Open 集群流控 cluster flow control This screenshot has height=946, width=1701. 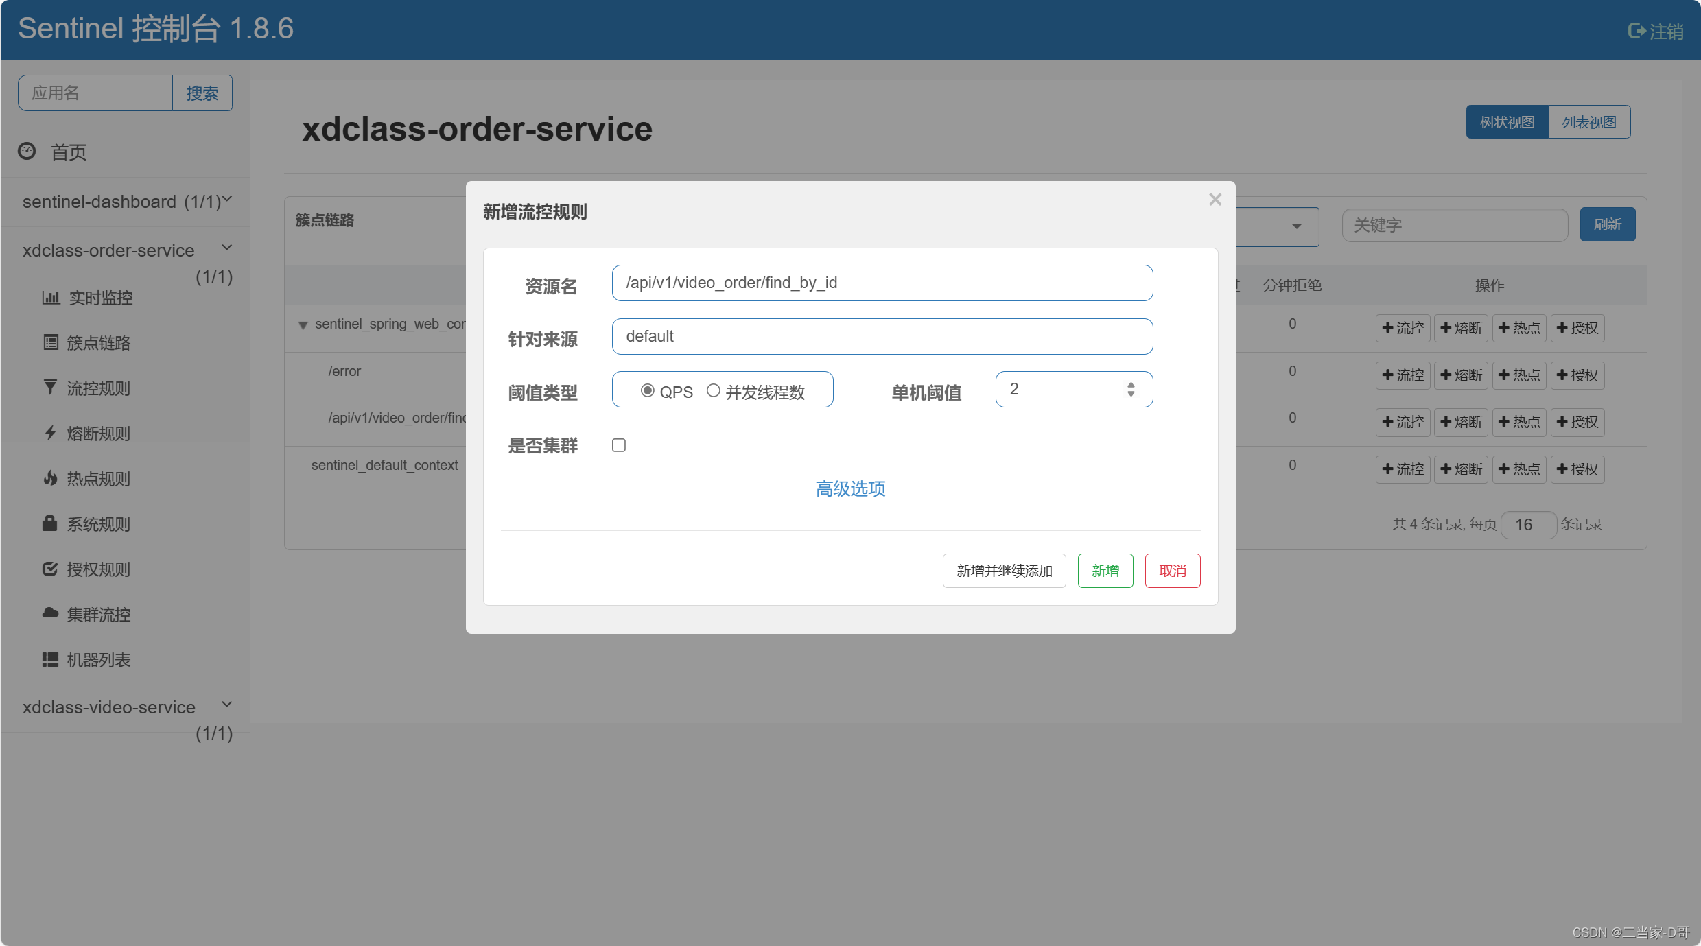pyautogui.click(x=87, y=615)
